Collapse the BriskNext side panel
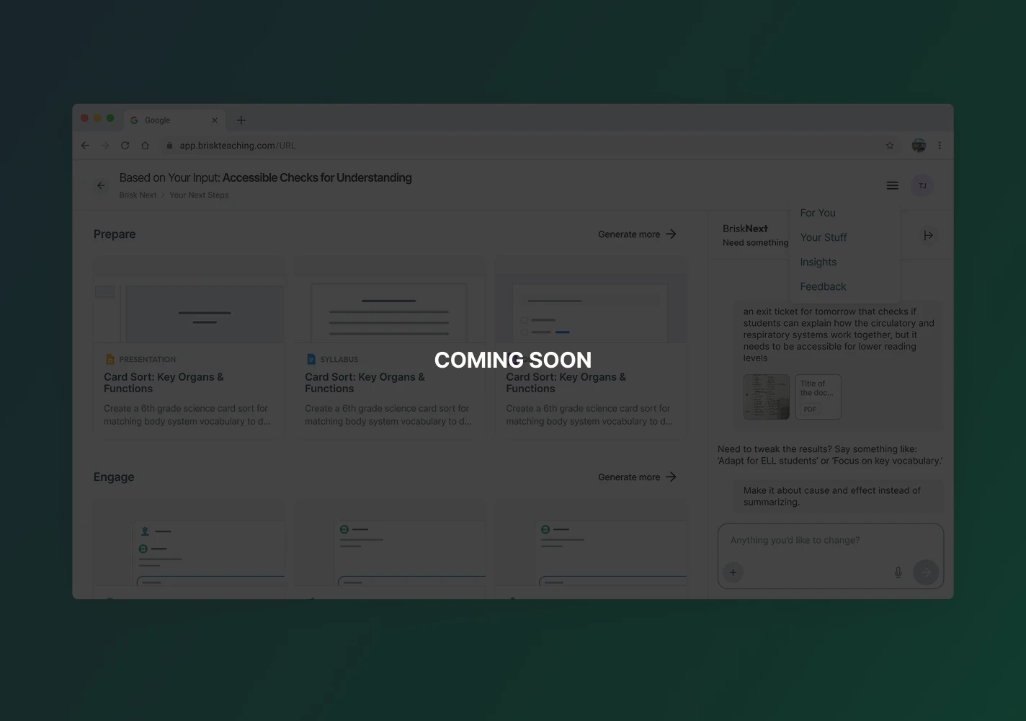Image resolution: width=1026 pixels, height=721 pixels. click(x=928, y=235)
